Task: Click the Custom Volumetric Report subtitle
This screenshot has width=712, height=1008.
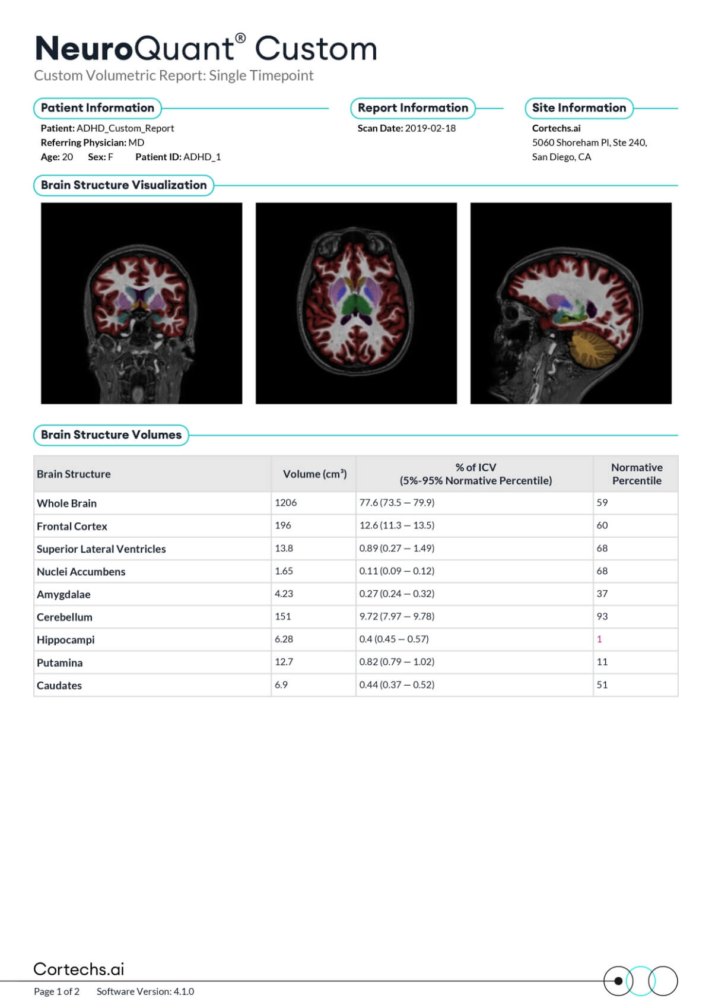Action: pyautogui.click(x=173, y=75)
